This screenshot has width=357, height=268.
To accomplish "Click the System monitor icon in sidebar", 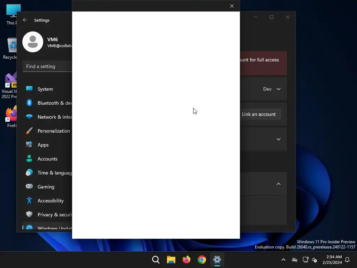I will pyautogui.click(x=29, y=89).
